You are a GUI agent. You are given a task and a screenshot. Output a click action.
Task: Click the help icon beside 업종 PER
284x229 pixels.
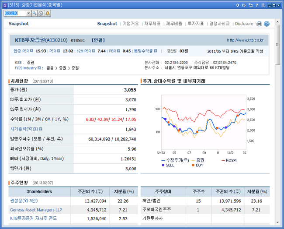point(31,51)
